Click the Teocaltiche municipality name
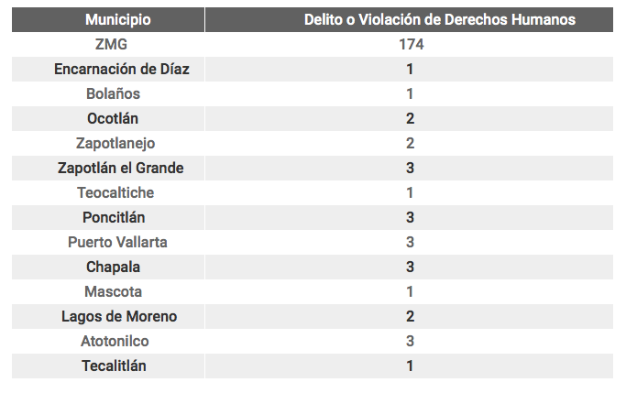The height and width of the screenshot is (393, 626). pyautogui.click(x=115, y=192)
